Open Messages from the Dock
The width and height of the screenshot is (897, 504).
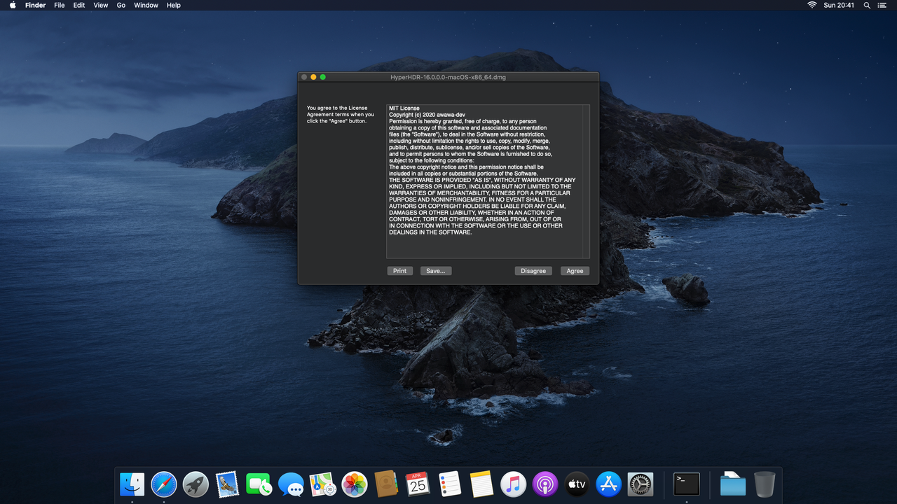click(291, 484)
